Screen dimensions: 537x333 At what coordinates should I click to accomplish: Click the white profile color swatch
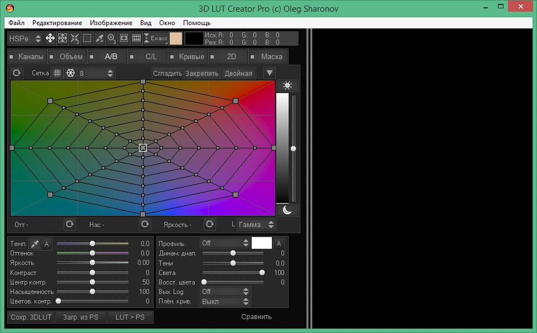[262, 243]
